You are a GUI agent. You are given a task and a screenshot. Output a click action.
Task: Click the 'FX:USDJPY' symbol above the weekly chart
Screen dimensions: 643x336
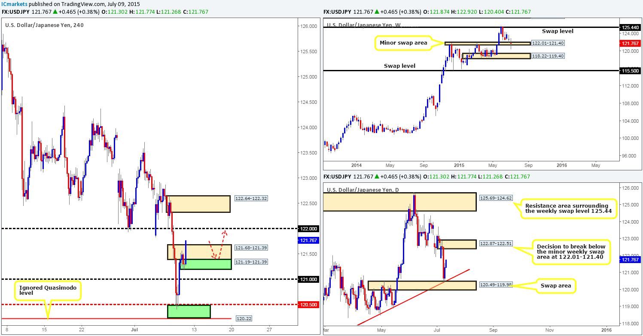point(338,12)
